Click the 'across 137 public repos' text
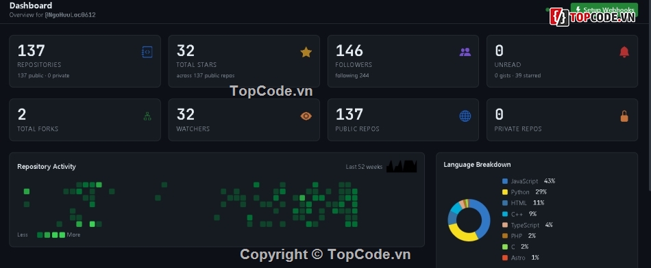The width and height of the screenshot is (651, 268). pyautogui.click(x=206, y=76)
